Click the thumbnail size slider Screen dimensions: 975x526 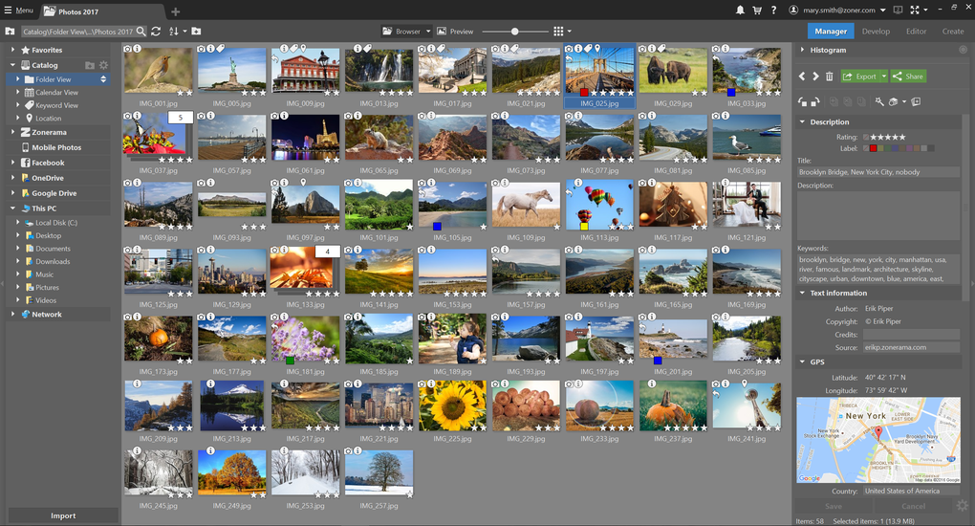click(x=515, y=32)
